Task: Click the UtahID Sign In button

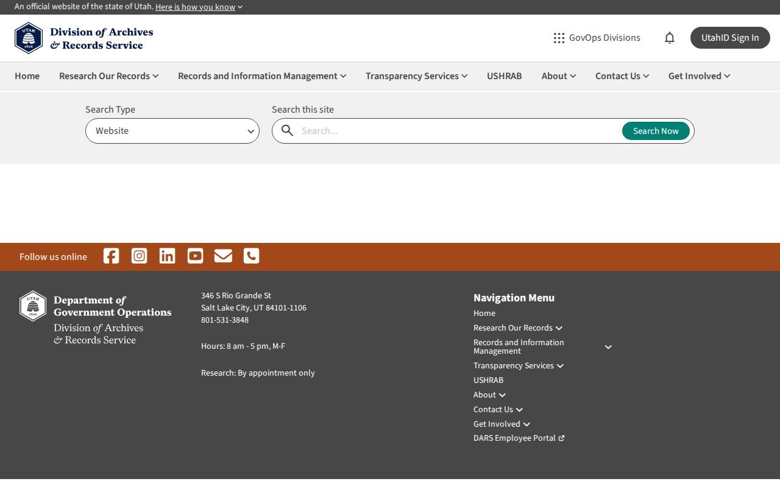Action: (730, 38)
